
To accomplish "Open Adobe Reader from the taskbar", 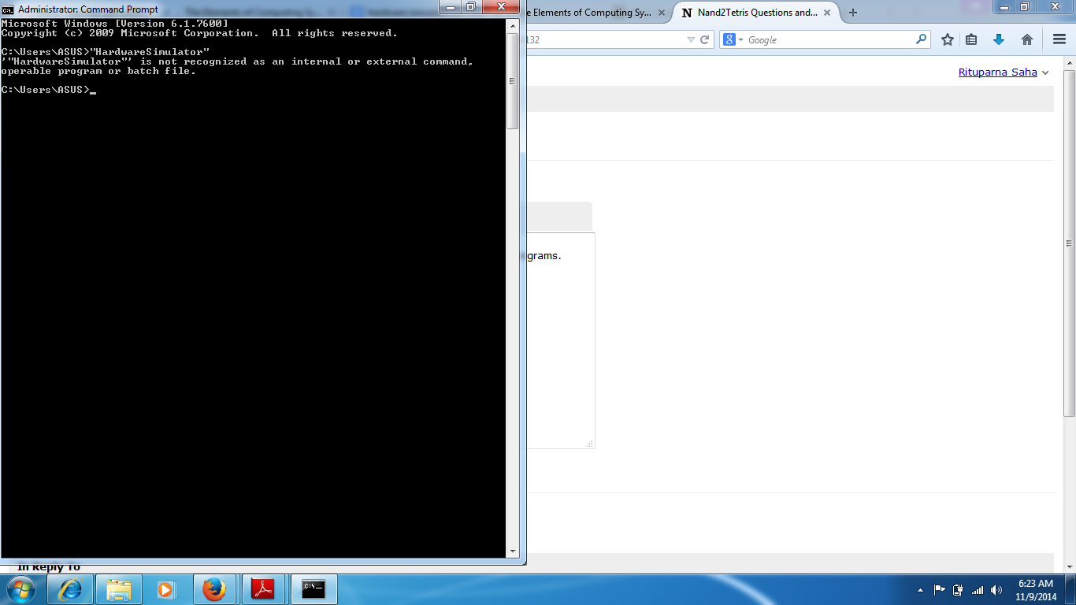I will click(262, 588).
